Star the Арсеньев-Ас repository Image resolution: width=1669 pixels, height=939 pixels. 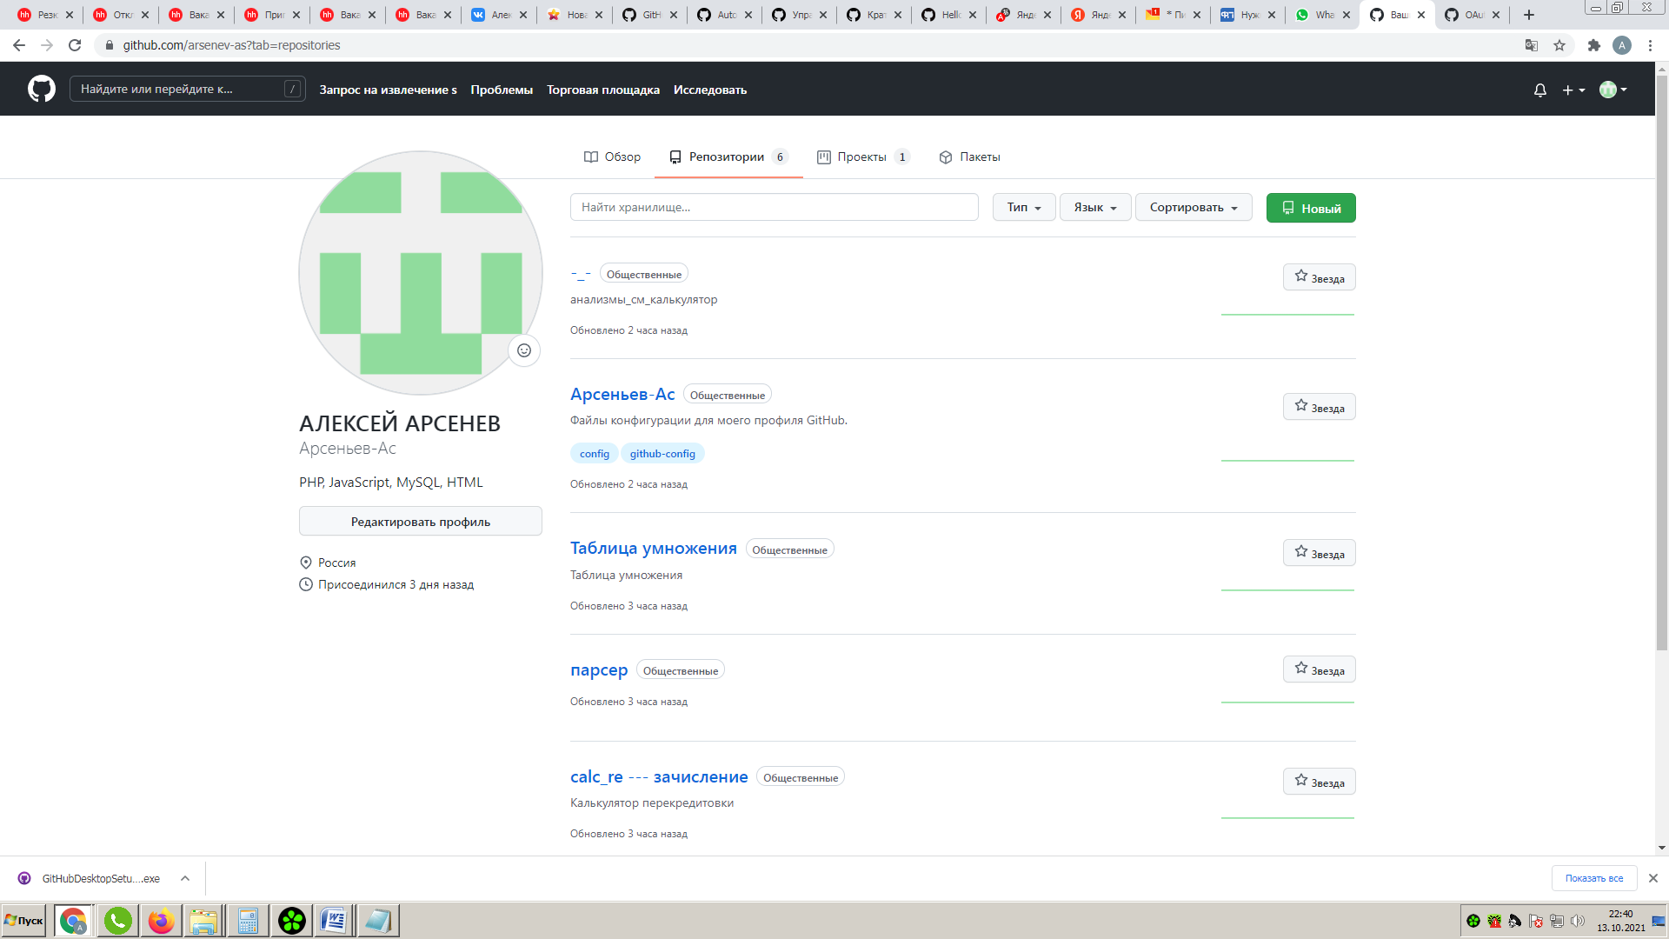point(1319,407)
